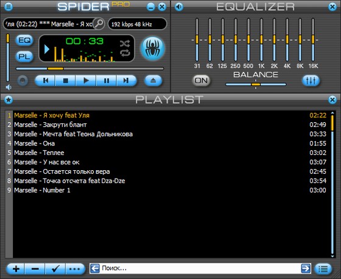This screenshot has width=341, height=279.
Task: Skip to previous track
Action: (x=45, y=81)
